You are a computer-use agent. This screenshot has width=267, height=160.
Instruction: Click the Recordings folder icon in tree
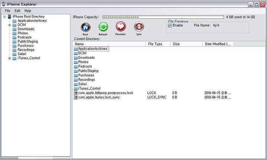point(14,50)
